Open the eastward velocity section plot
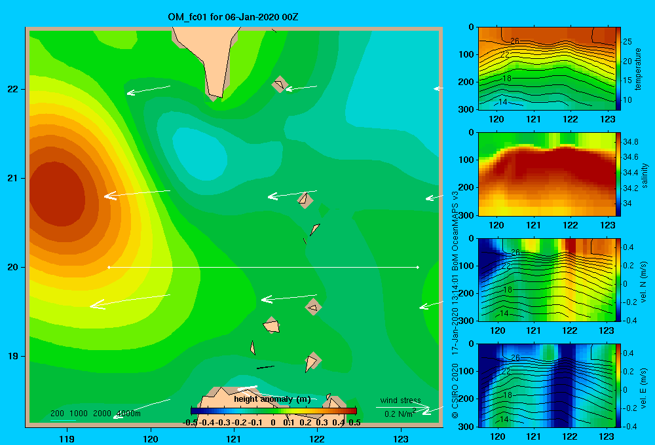 [547, 385]
